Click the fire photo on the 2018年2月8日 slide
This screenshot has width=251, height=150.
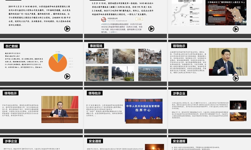tap(154, 147)
